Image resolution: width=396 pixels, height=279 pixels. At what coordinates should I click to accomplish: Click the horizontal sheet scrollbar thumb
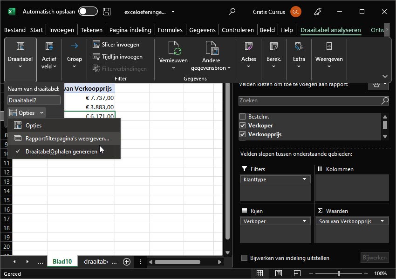pyautogui.click(x=178, y=262)
